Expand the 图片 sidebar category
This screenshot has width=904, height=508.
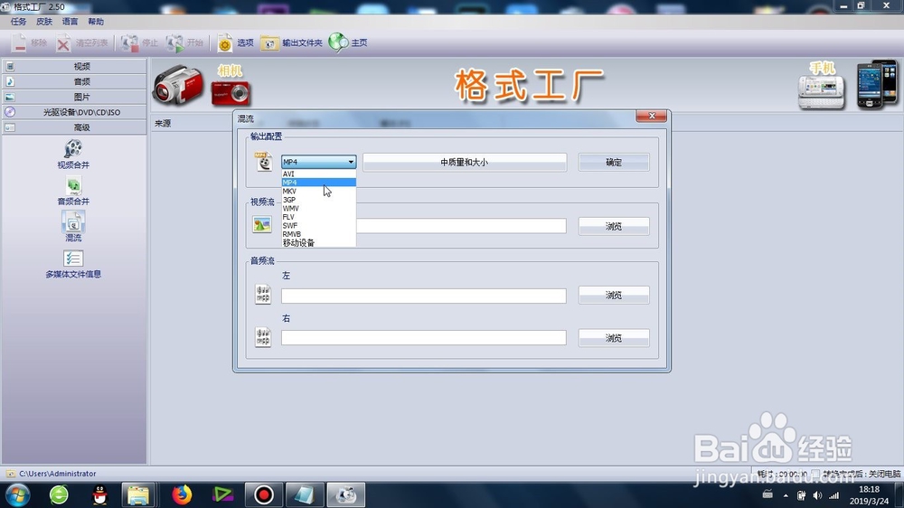[74, 97]
